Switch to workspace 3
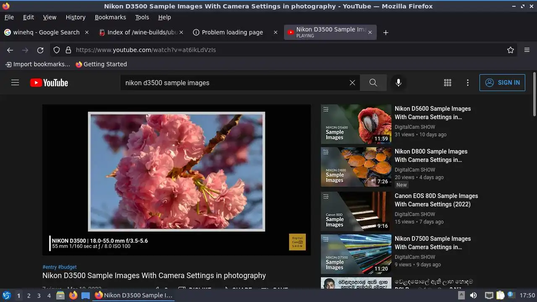This screenshot has height=302, width=537. 39,296
